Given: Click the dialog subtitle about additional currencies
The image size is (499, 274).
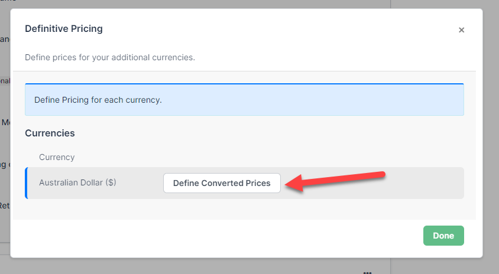Looking at the screenshot, I should [x=110, y=58].
